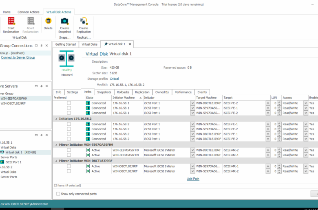Image resolution: width=318 pixels, height=210 pixels.
Task: Close the bottom-left hosts panel
Action: (46, 135)
